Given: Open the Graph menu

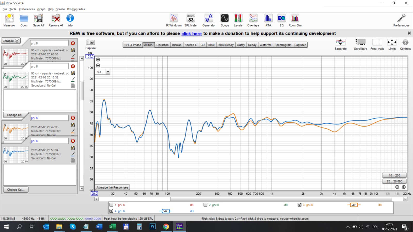Looking at the screenshot, I should [41, 9].
